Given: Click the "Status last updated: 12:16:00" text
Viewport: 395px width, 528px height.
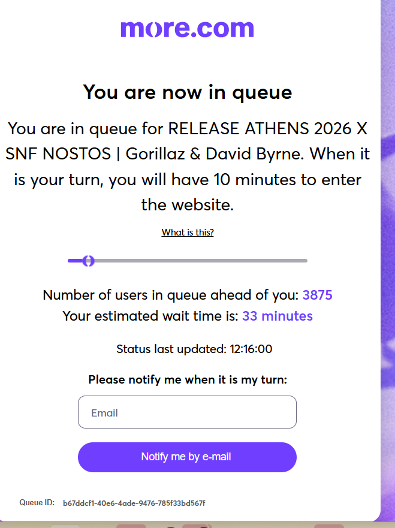Looking at the screenshot, I should tap(194, 349).
